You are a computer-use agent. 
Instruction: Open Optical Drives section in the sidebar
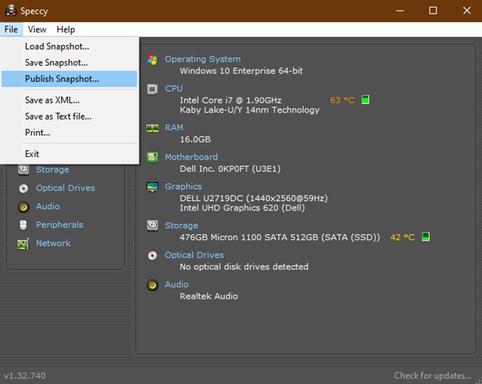point(65,188)
